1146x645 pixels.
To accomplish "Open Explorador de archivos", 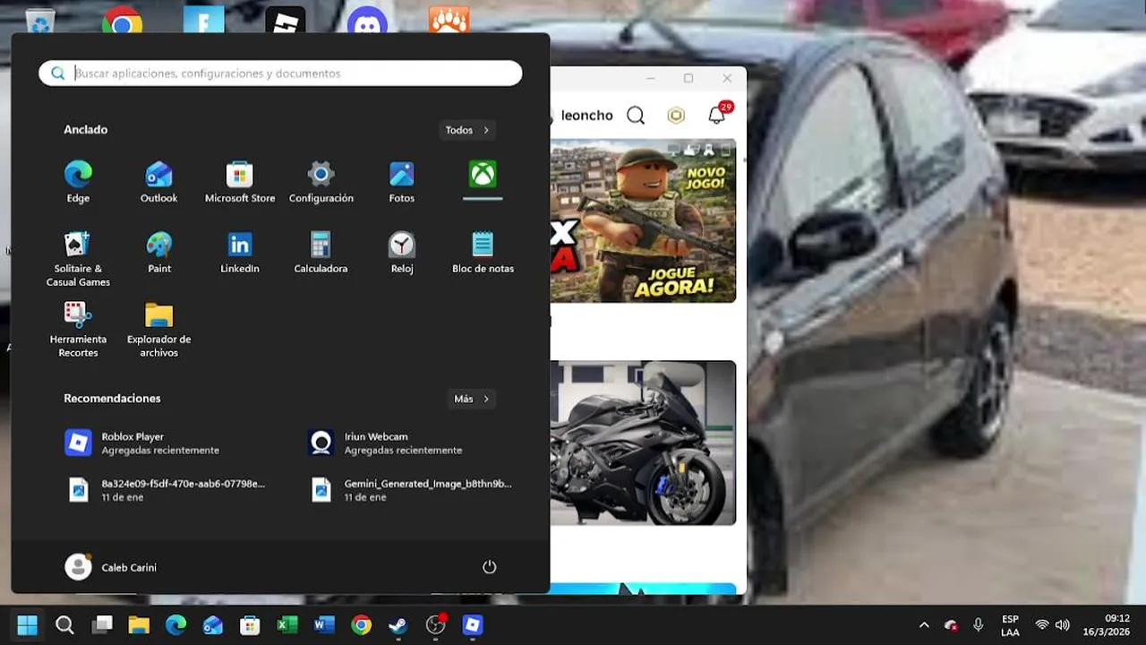I will [158, 330].
